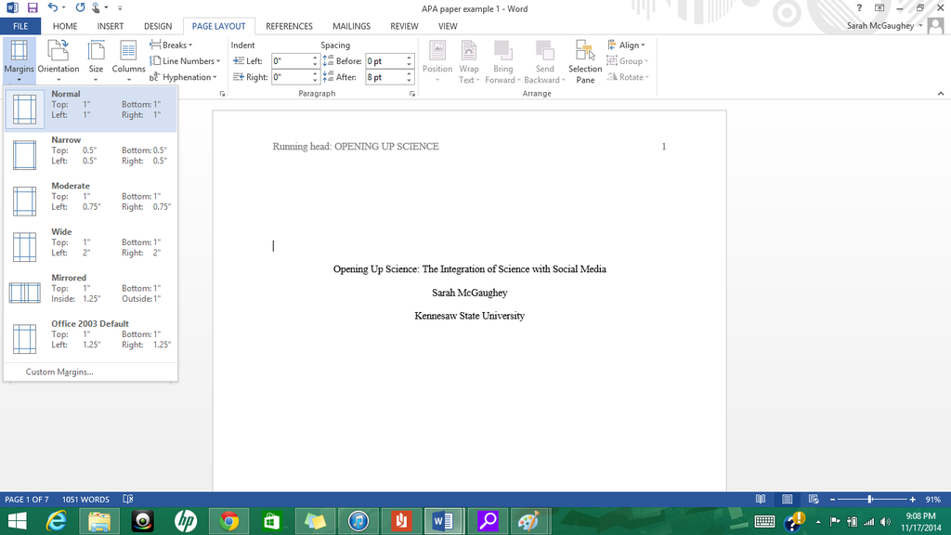Image resolution: width=951 pixels, height=535 pixels.
Task: Click the 1051 WORDS count
Action: 85,499
